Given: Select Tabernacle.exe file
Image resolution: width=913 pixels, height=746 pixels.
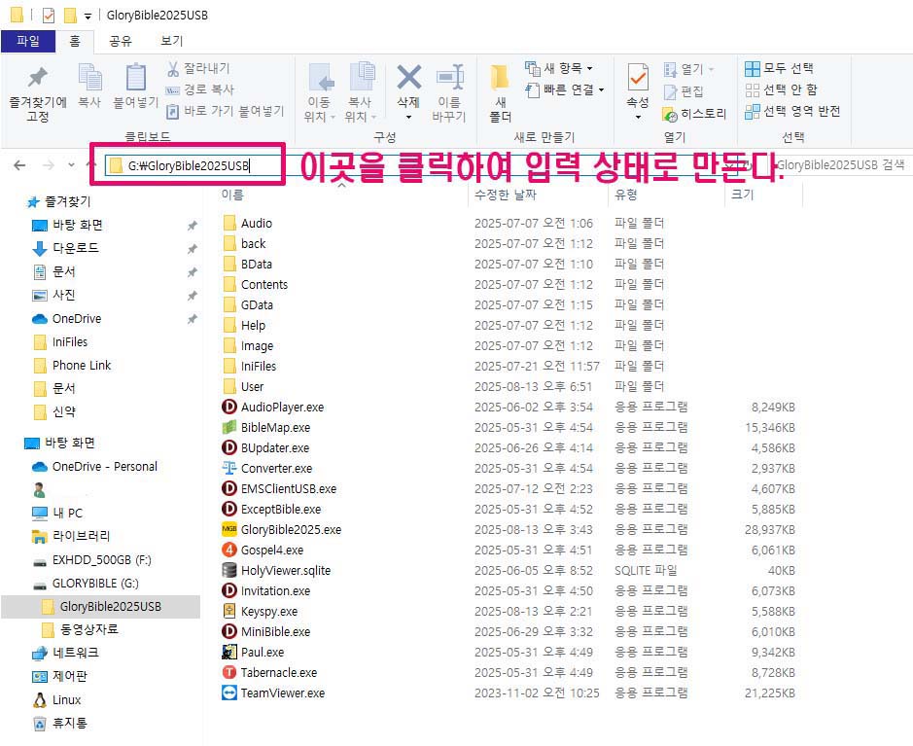Looking at the screenshot, I should pyautogui.click(x=279, y=673).
